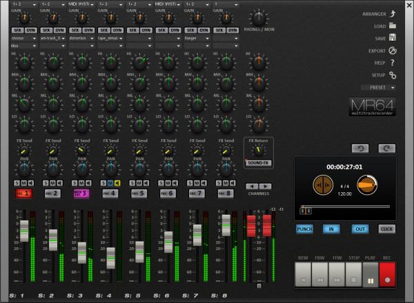Open Help with the question mark icon
This screenshot has width=414, height=303.
[392, 63]
